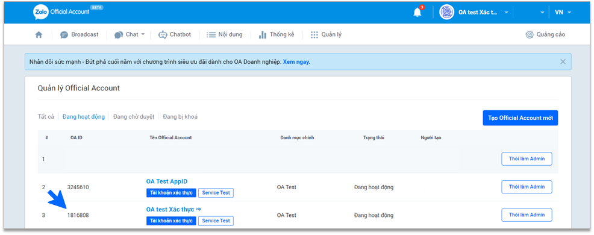Viewport: 594px width, 235px height.
Task: Open the Broadcast section
Action: 79,34
